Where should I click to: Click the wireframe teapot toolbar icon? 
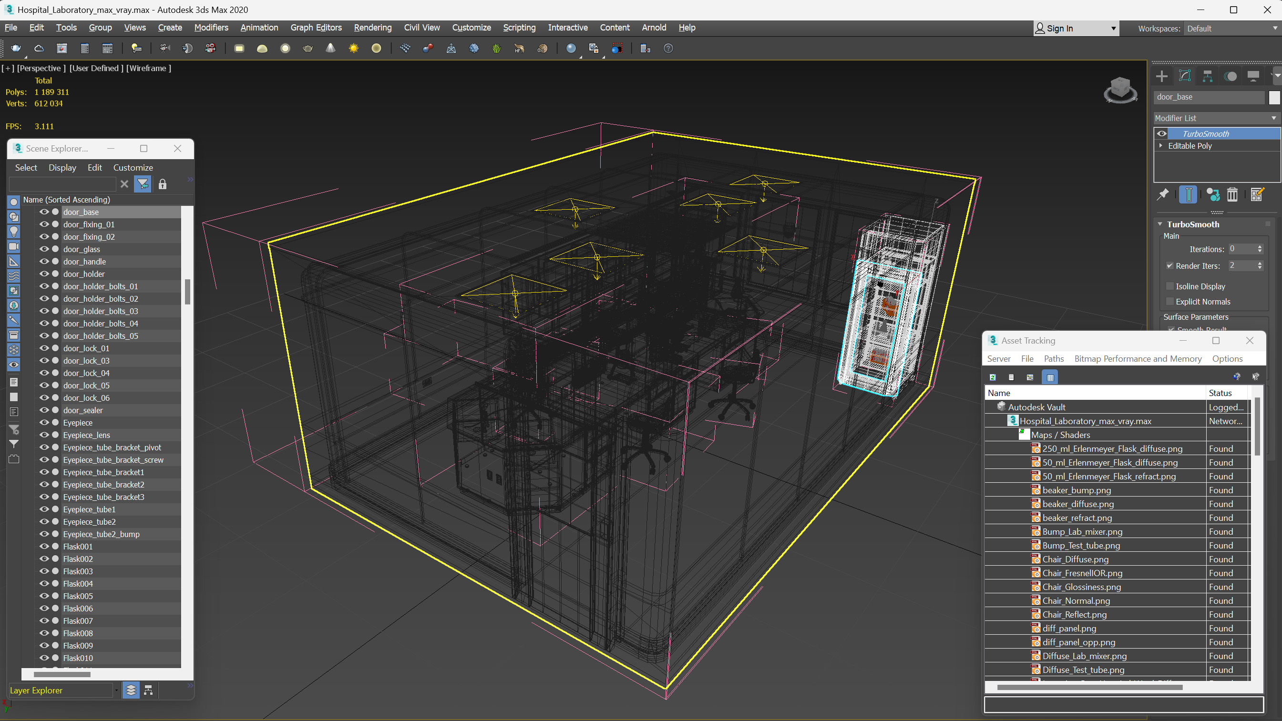(308, 48)
